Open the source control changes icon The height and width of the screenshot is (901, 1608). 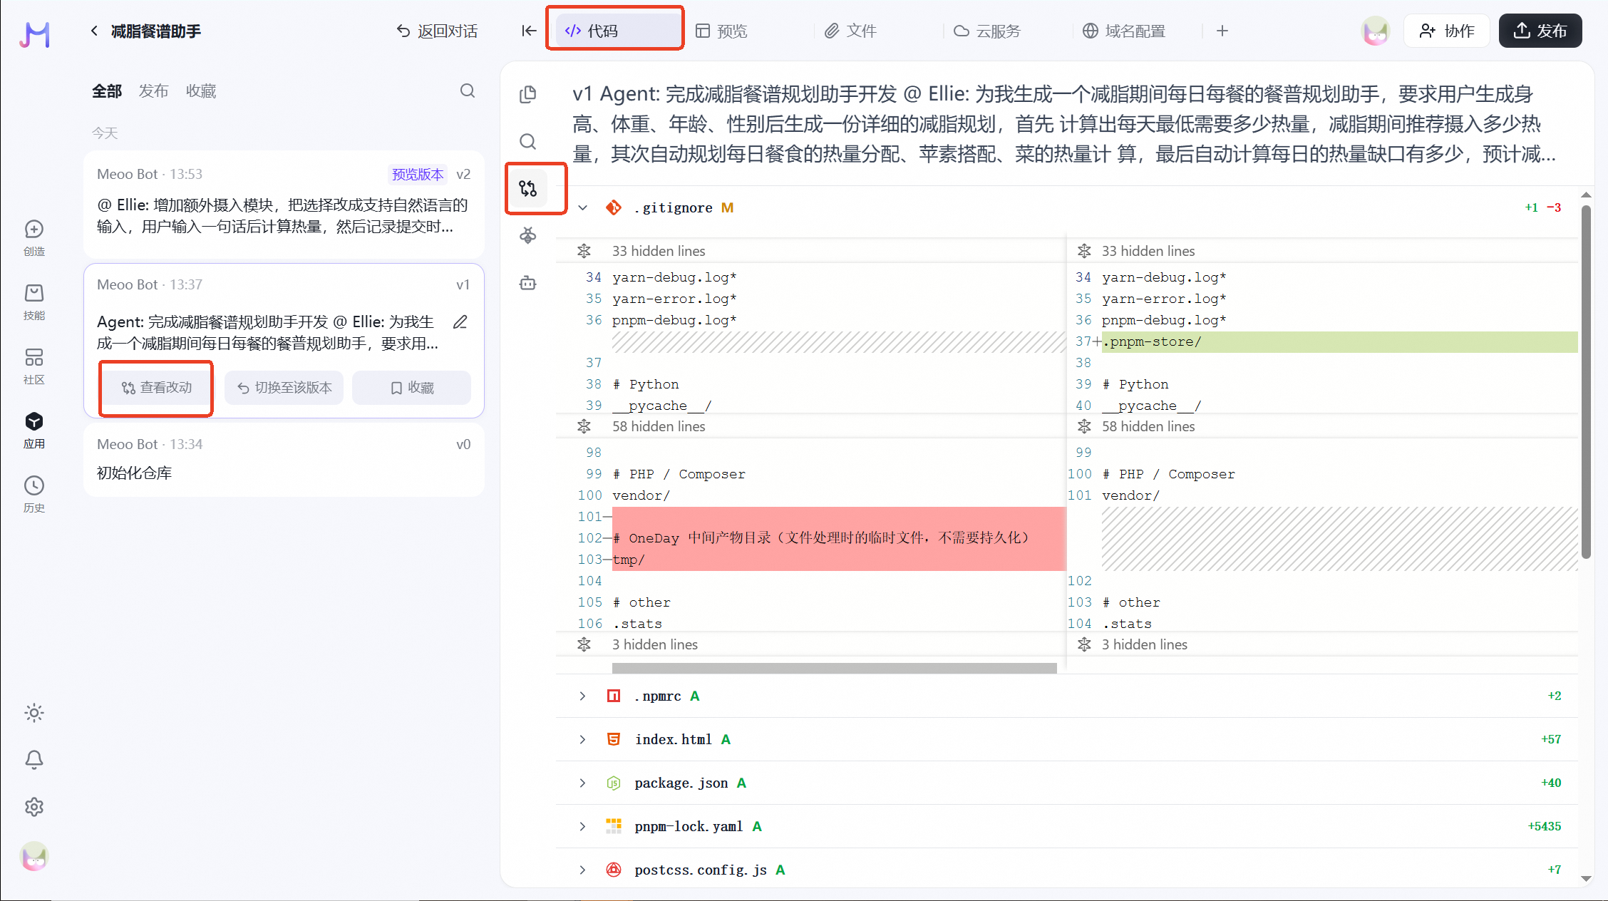pos(528,188)
